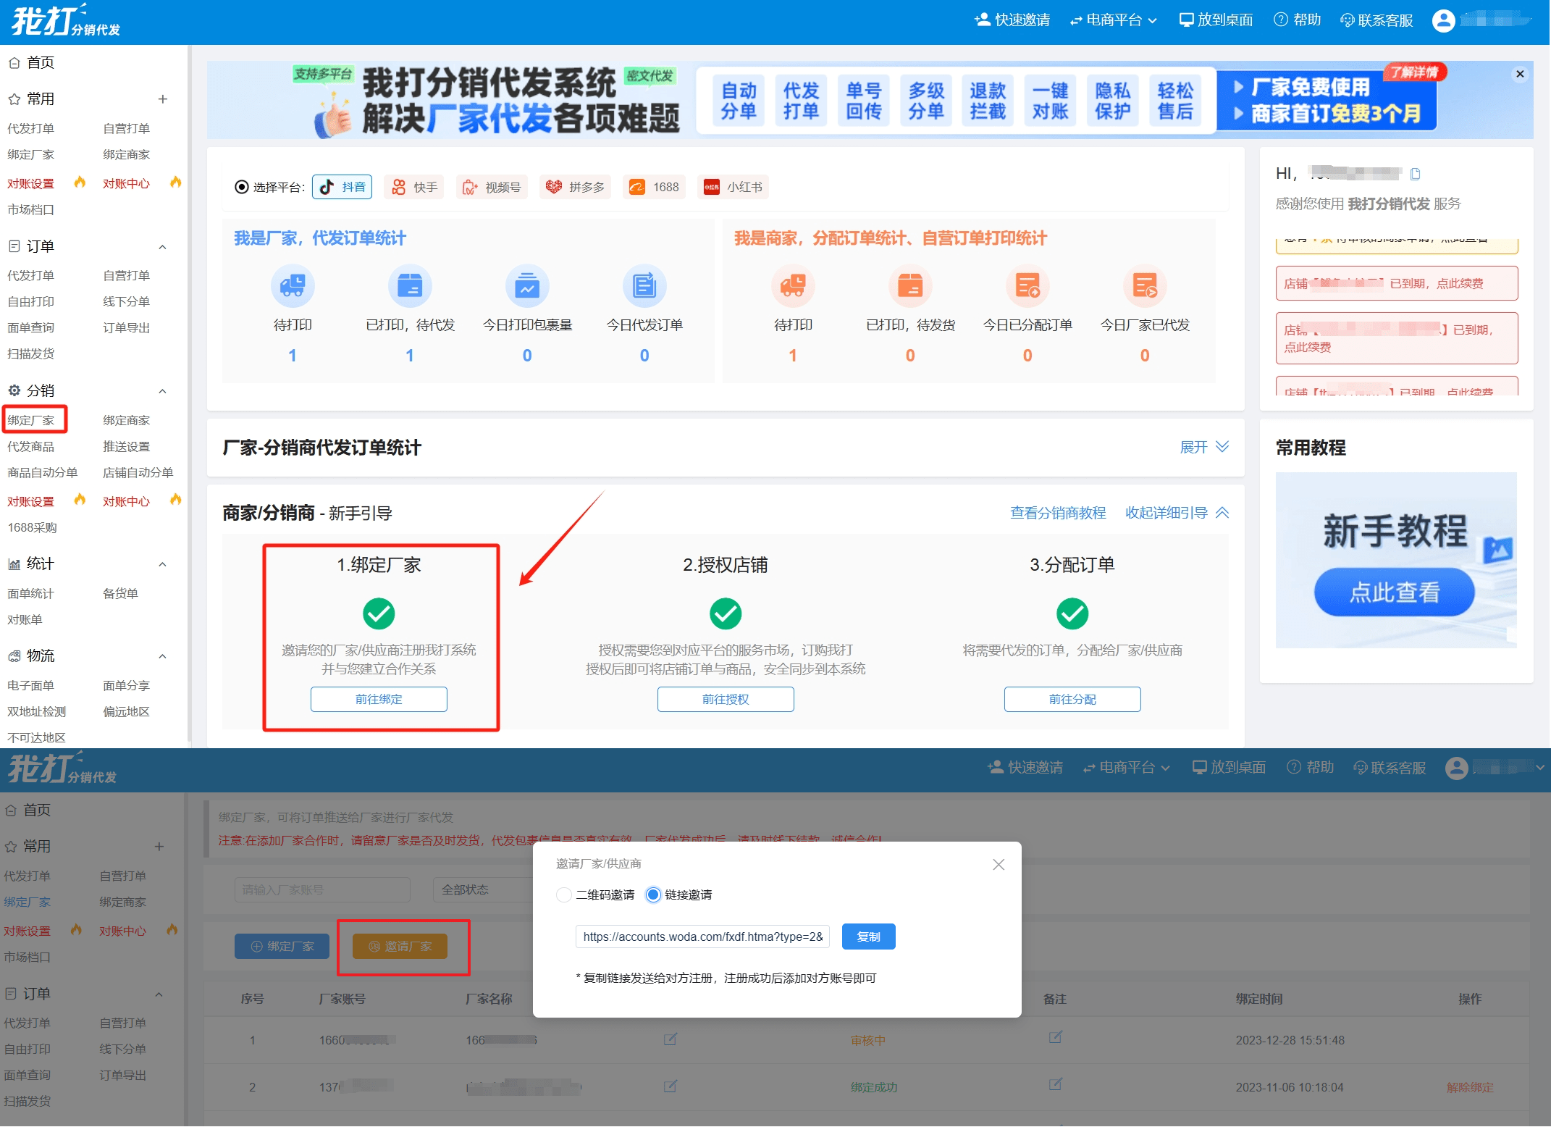Select the 小红书 platform
This screenshot has width=1551, height=1127.
click(734, 187)
